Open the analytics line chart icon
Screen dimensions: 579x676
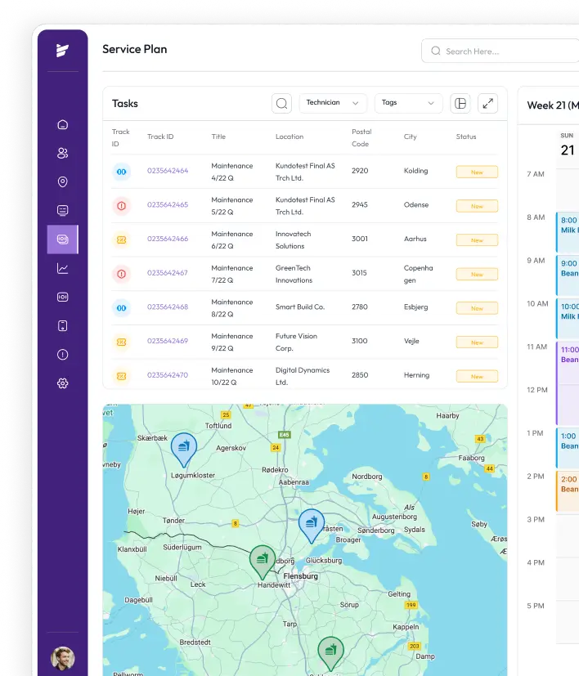[x=63, y=268]
